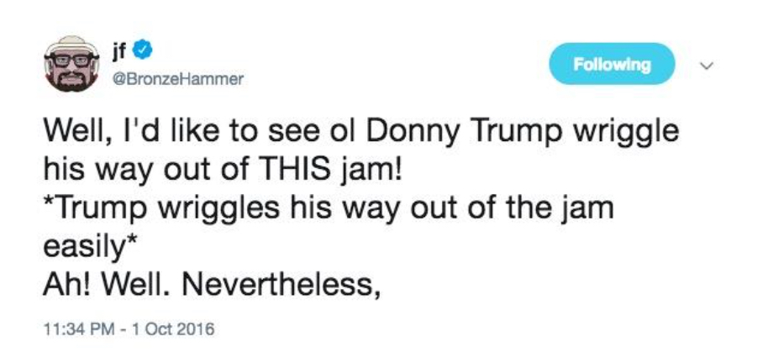The width and height of the screenshot is (768, 363).
Task: Visit the @BronzeHammer handle link
Action: click(166, 79)
